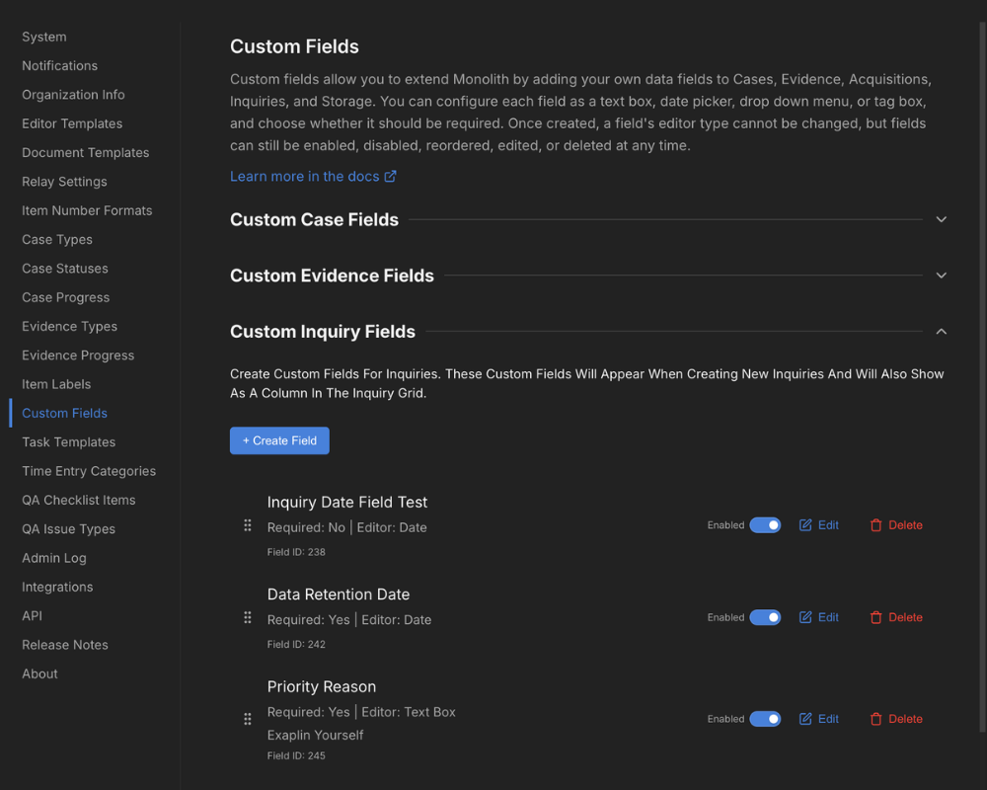Open the Learn more in the docs link

(306, 176)
